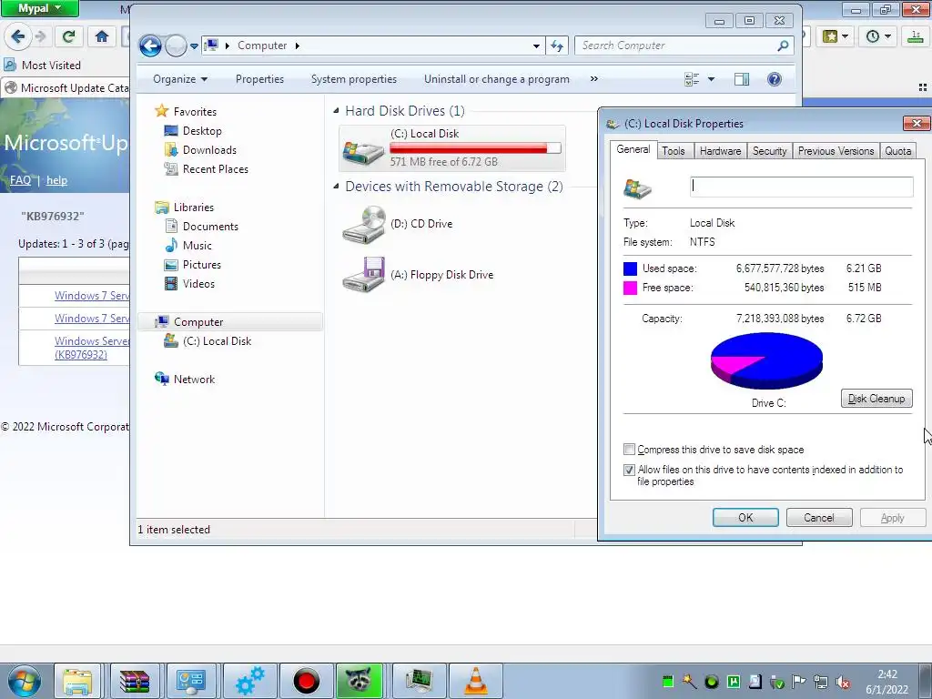The width and height of the screenshot is (932, 699).
Task: Open the FAQ link on Update Catalog
Action: click(x=20, y=180)
